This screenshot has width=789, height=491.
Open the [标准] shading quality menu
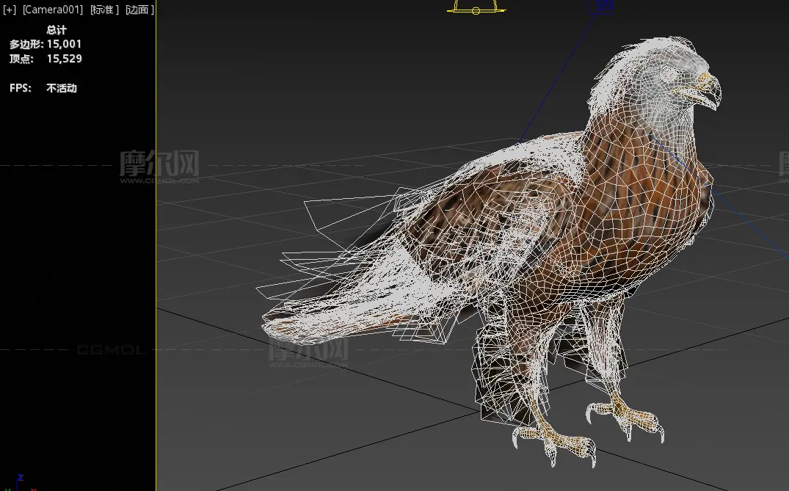[105, 10]
